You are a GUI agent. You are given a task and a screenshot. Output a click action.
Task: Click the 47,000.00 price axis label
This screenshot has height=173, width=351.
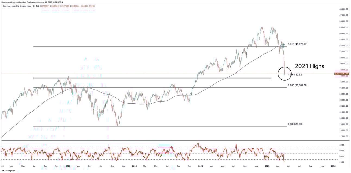[x=344, y=15]
